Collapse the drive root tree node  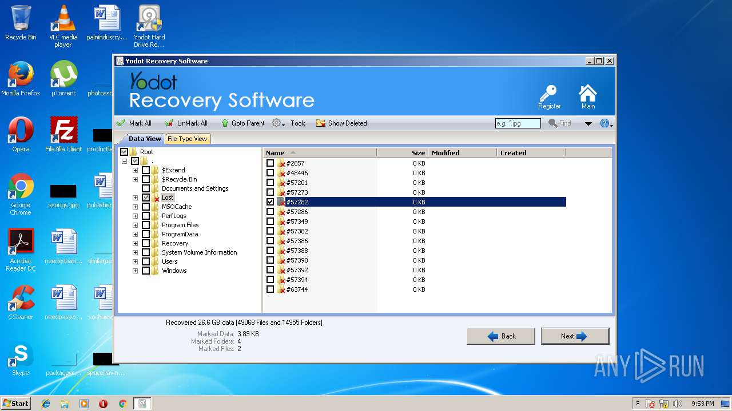[124, 161]
